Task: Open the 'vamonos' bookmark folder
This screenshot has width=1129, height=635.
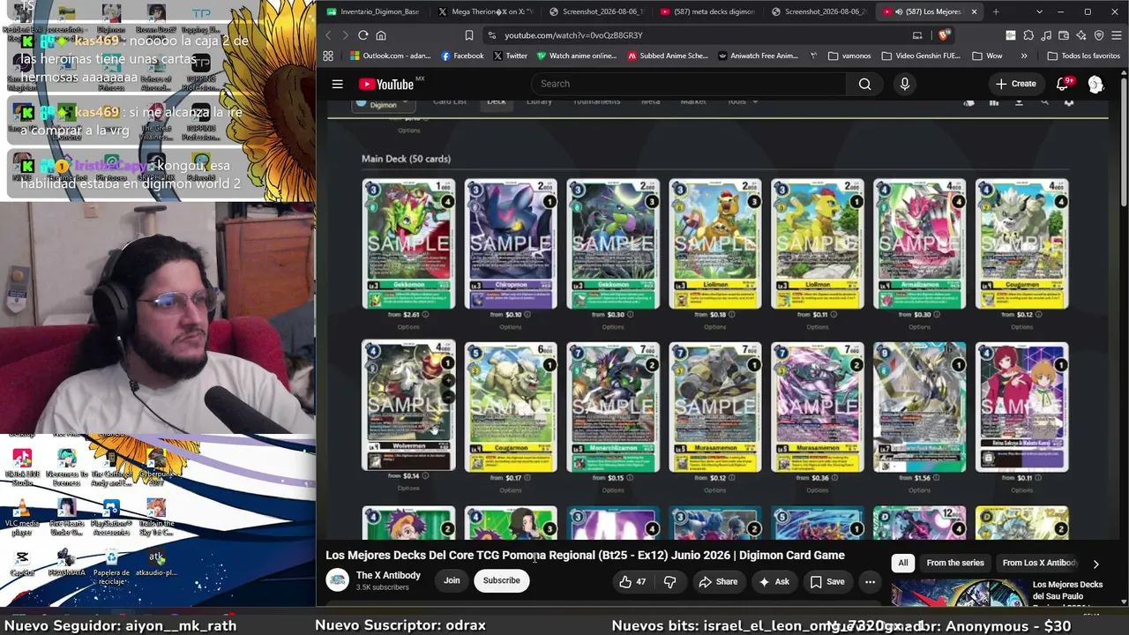Action: [x=849, y=56]
